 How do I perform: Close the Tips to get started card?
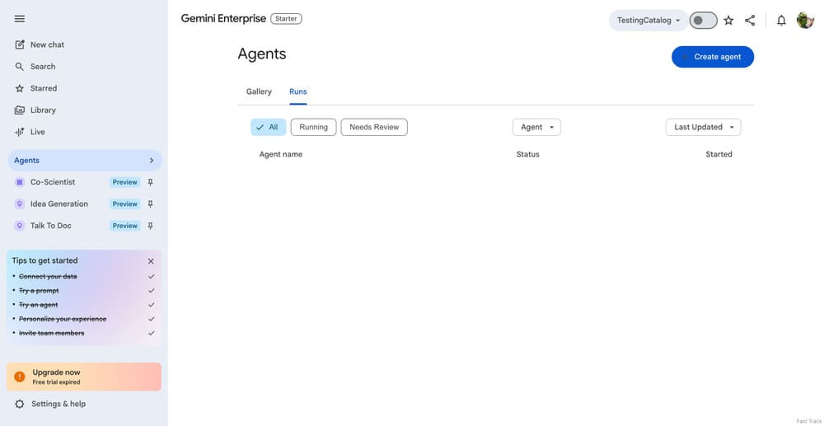[151, 261]
